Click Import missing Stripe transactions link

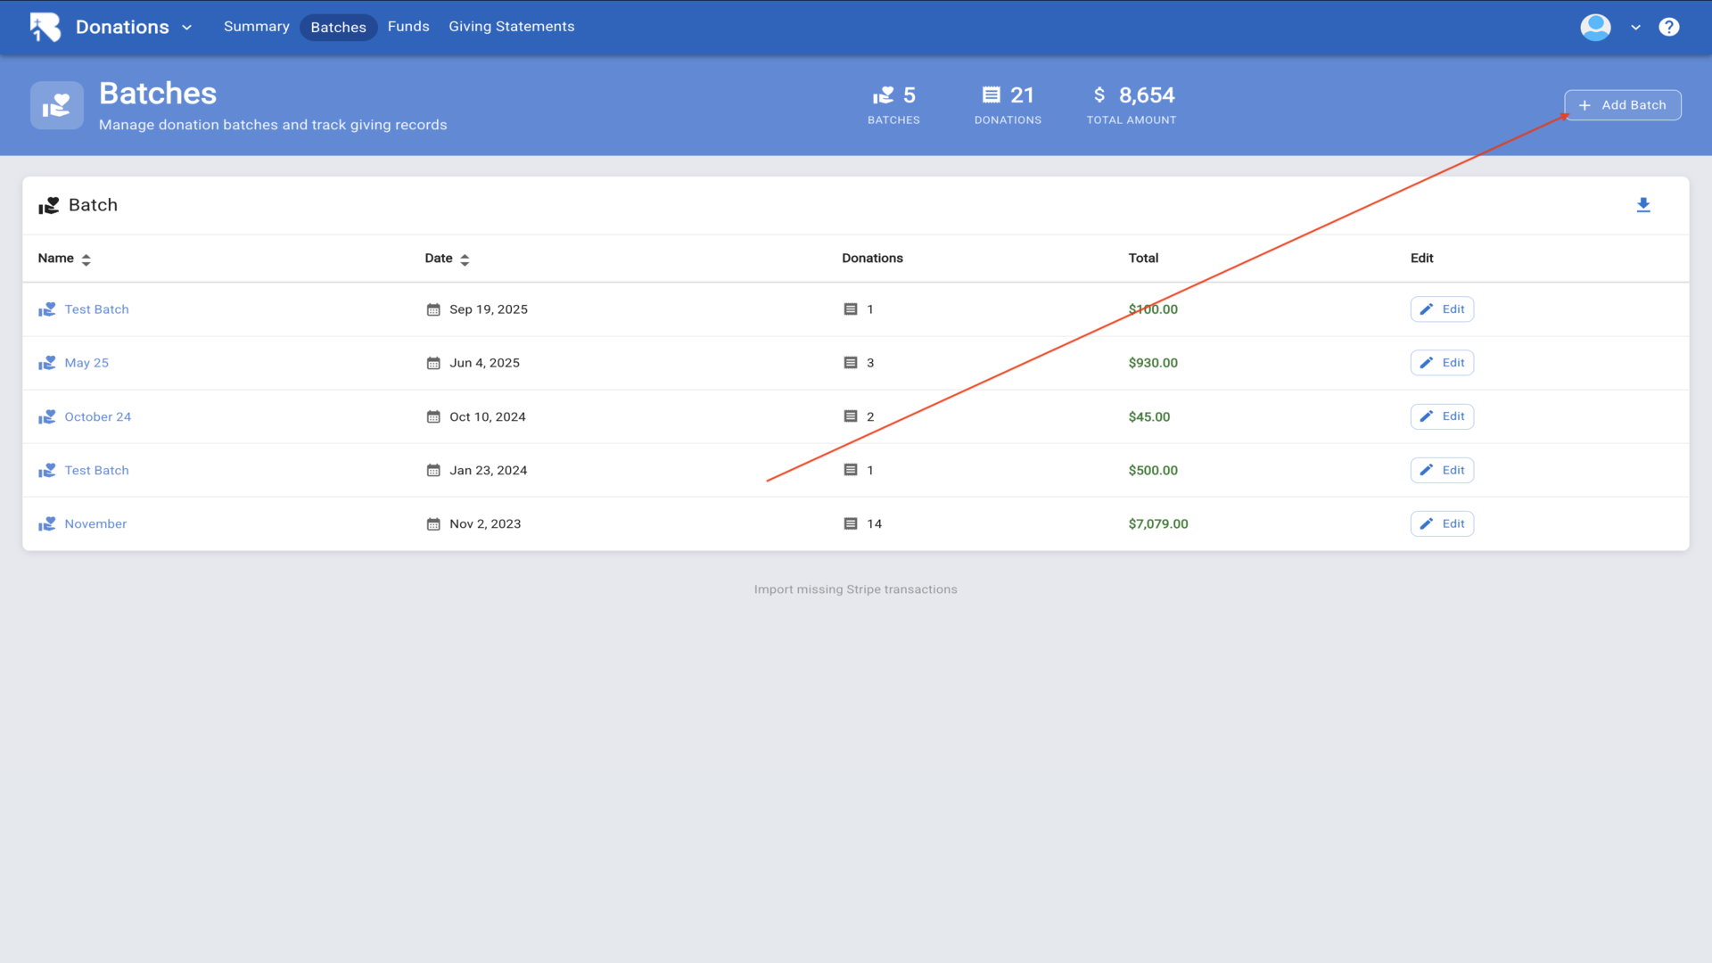coord(855,589)
